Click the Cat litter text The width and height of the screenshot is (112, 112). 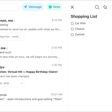tap(80, 23)
